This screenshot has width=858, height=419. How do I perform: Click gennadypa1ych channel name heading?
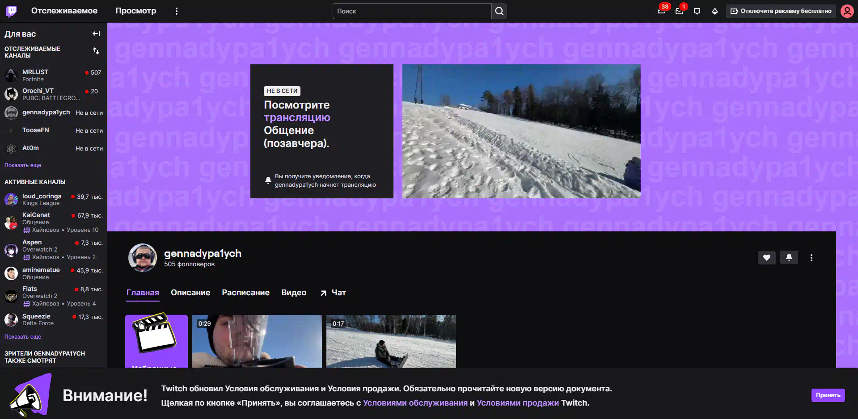(x=203, y=253)
